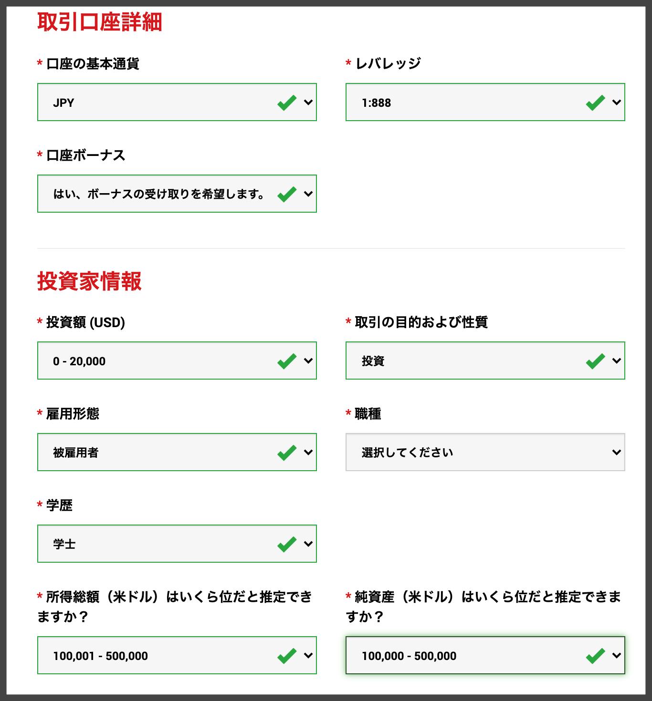Image resolution: width=652 pixels, height=701 pixels.
Task: Open the net assets 100,000 - 500,000 dropdown
Action: point(485,655)
